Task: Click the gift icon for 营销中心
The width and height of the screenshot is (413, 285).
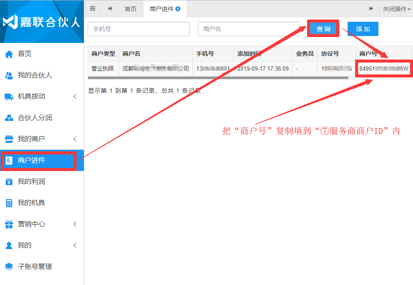Action: tap(9, 224)
